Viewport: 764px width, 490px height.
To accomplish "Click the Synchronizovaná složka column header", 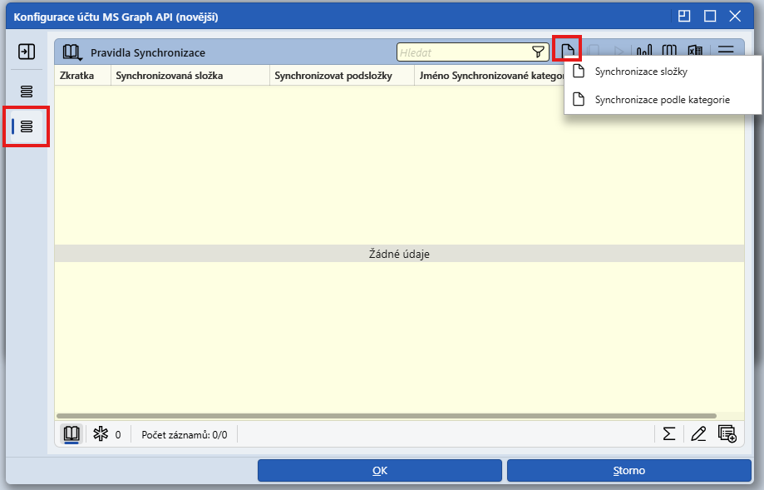I will point(190,76).
